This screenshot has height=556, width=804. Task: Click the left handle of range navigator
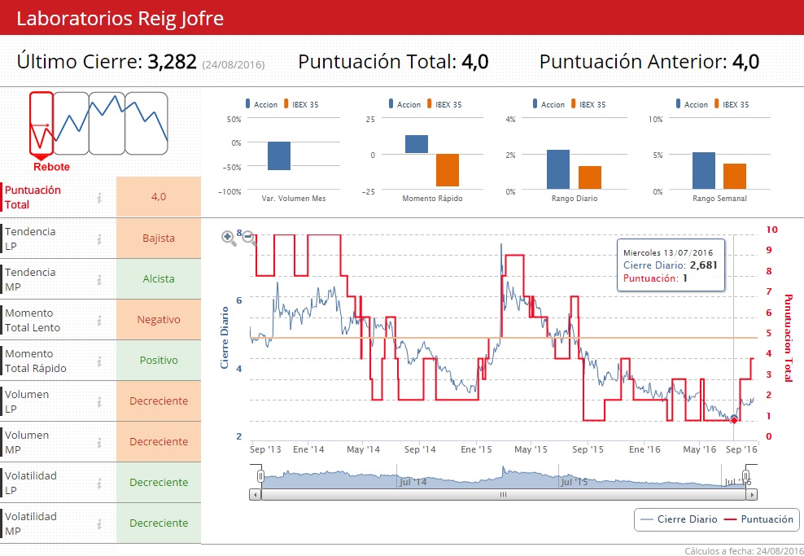(x=260, y=476)
